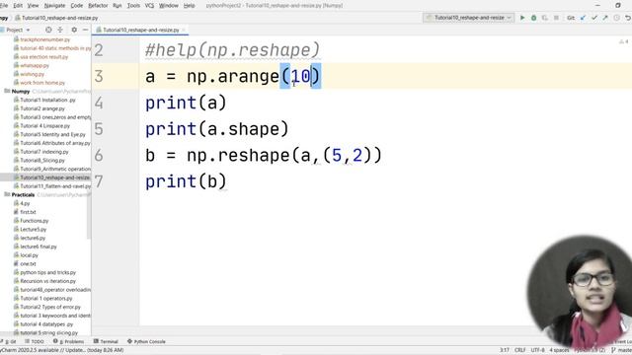Viewport: 632px width, 355px height.
Task: Open Lecture5.py file
Action: [33, 230]
